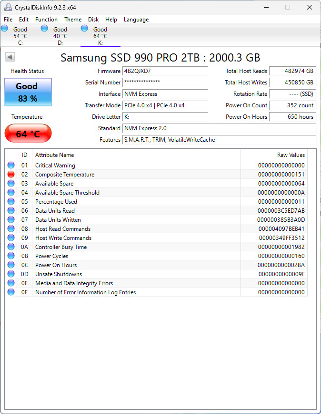Viewport: 321px width, 414px height.
Task: Select the raw value 0000003C5ED7AB
Action: (x=281, y=211)
